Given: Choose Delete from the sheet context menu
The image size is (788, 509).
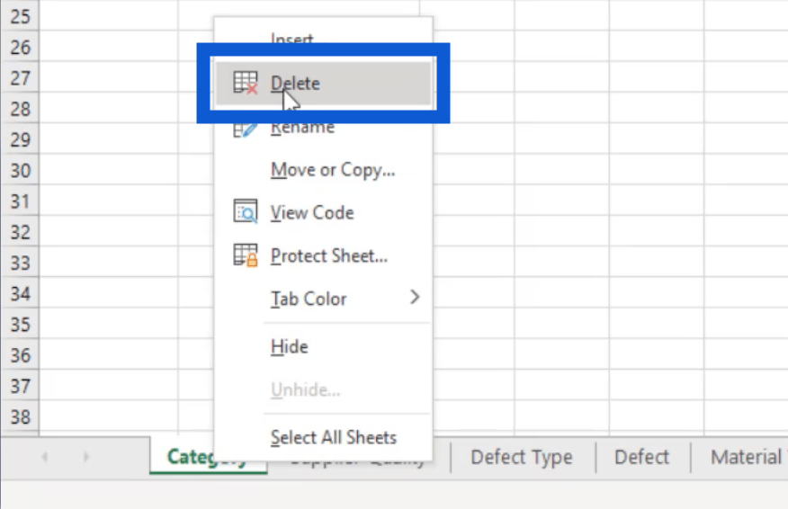Looking at the screenshot, I should click(x=323, y=84).
